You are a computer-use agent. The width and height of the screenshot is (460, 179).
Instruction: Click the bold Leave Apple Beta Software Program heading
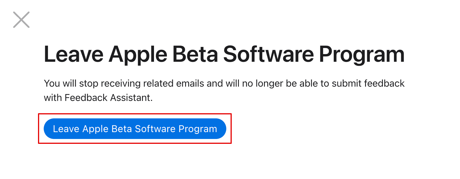pos(224,54)
